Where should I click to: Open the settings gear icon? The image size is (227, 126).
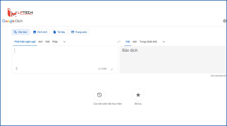[x=224, y=21]
